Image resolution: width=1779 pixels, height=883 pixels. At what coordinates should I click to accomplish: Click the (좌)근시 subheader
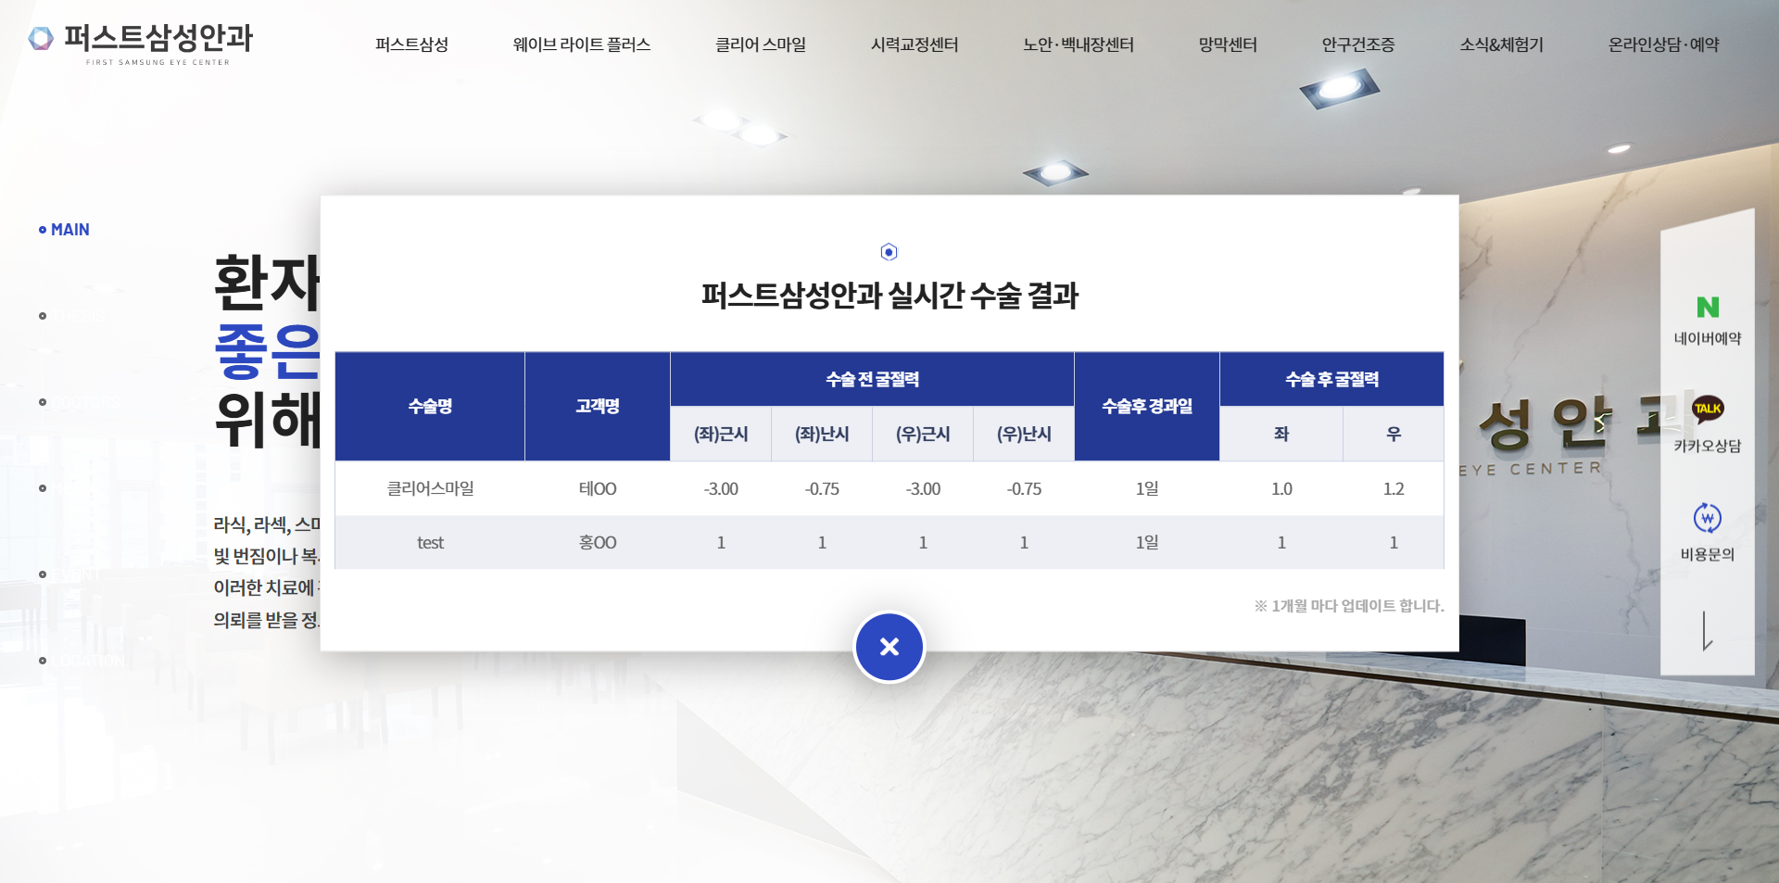point(721,434)
